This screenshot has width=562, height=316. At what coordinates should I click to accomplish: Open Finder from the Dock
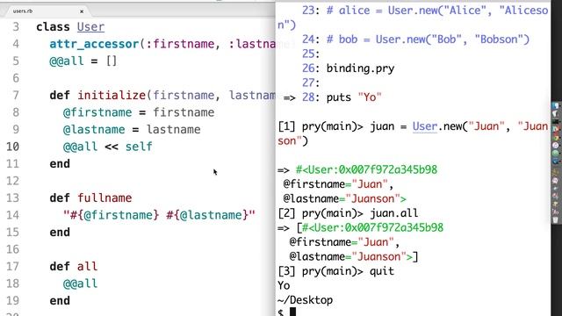pos(556,106)
